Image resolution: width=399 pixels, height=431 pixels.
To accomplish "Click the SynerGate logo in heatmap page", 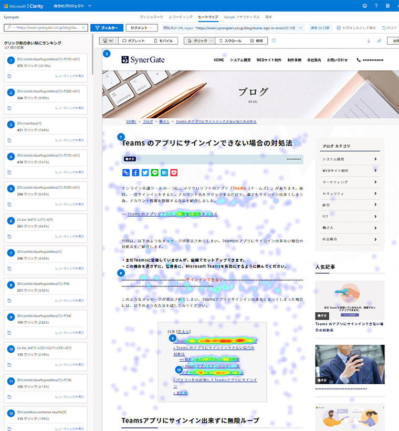I will click(143, 59).
